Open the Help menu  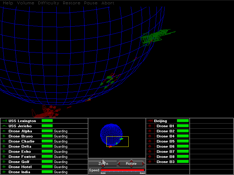(x=8, y=3)
